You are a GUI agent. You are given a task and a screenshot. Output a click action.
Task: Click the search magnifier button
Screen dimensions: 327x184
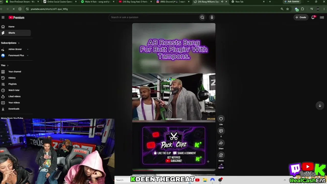coord(202,17)
